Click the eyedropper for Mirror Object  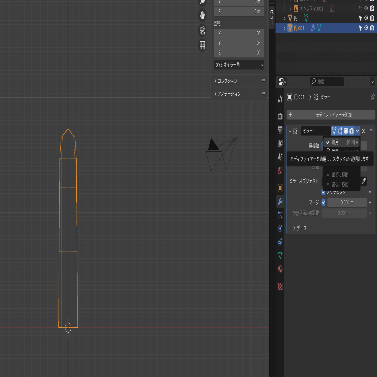click(x=364, y=181)
